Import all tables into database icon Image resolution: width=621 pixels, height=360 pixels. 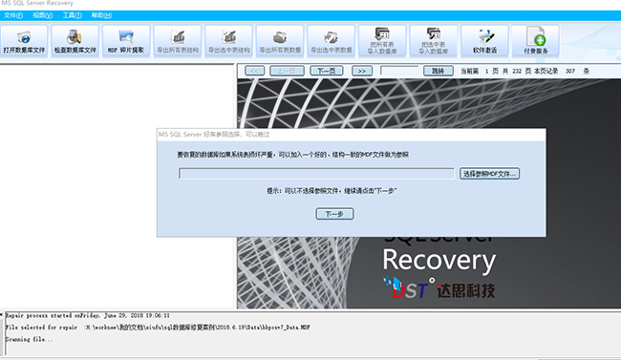tap(382, 41)
